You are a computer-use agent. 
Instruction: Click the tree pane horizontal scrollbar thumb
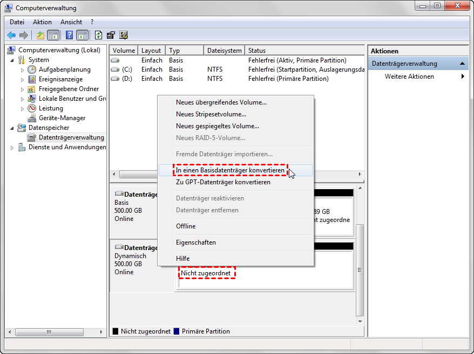tap(49, 332)
